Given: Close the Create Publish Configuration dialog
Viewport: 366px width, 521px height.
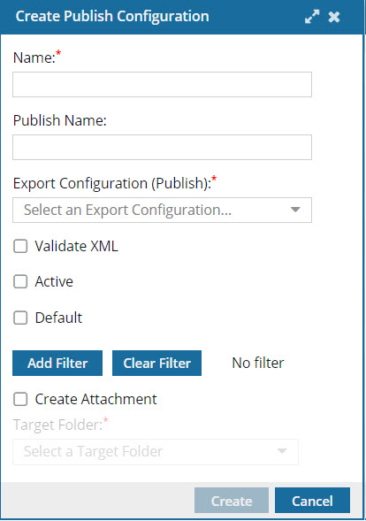Looking at the screenshot, I should click(x=334, y=17).
